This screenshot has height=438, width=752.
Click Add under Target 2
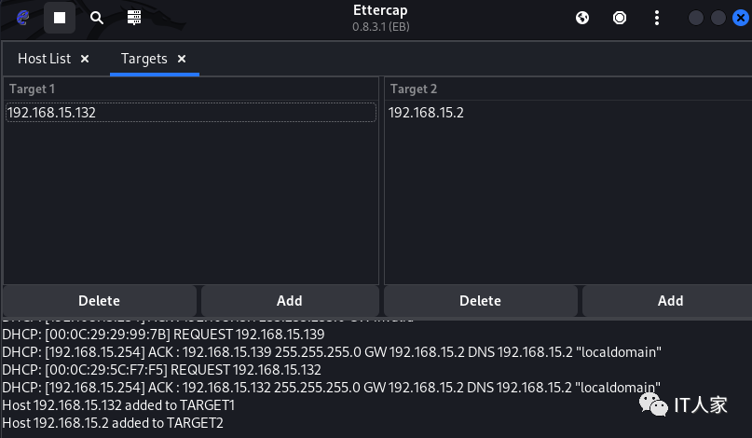670,301
